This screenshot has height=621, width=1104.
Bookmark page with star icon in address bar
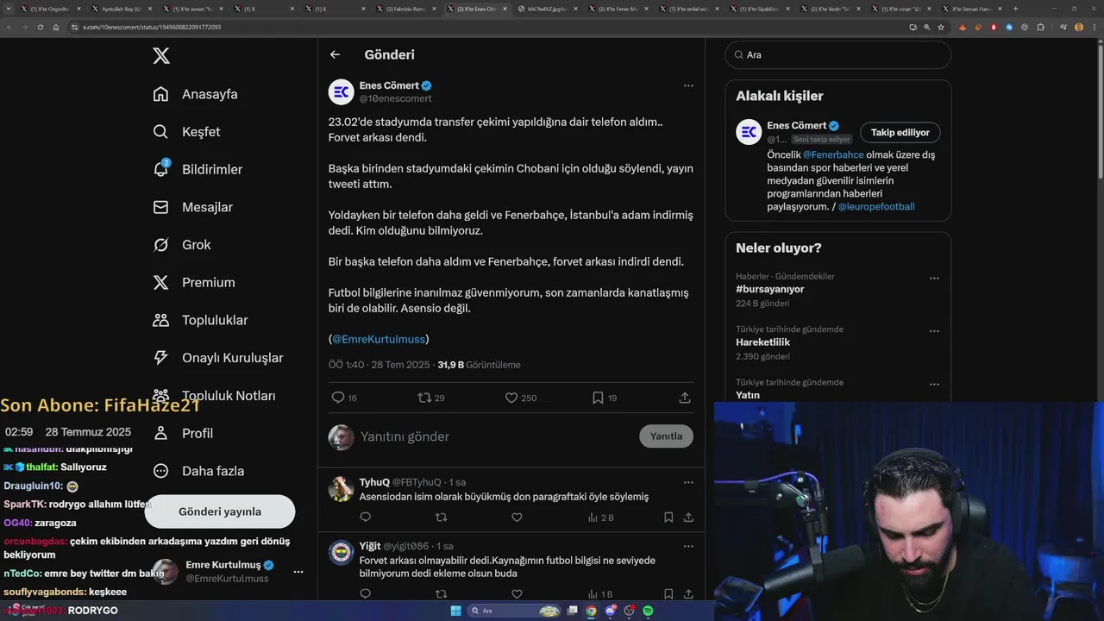(x=941, y=27)
